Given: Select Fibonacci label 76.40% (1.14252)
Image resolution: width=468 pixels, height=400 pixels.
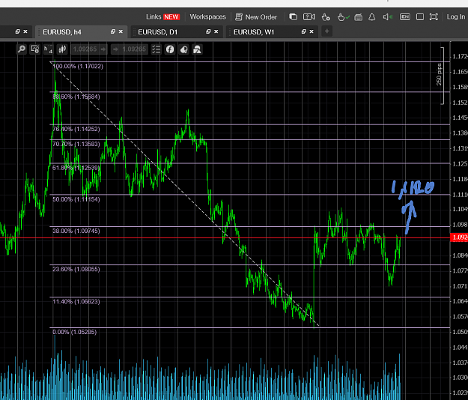Looking at the screenshot, I should (76, 129).
